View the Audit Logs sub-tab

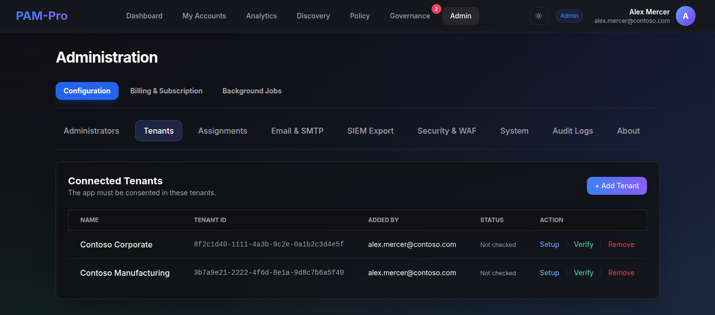click(x=573, y=131)
